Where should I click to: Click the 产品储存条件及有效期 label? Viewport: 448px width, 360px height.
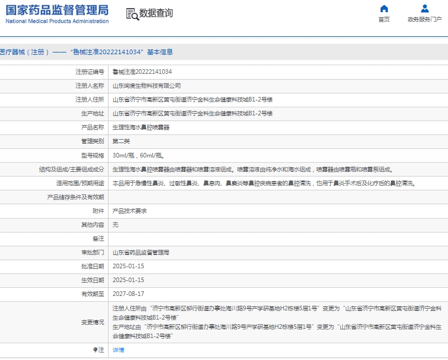click(76, 197)
